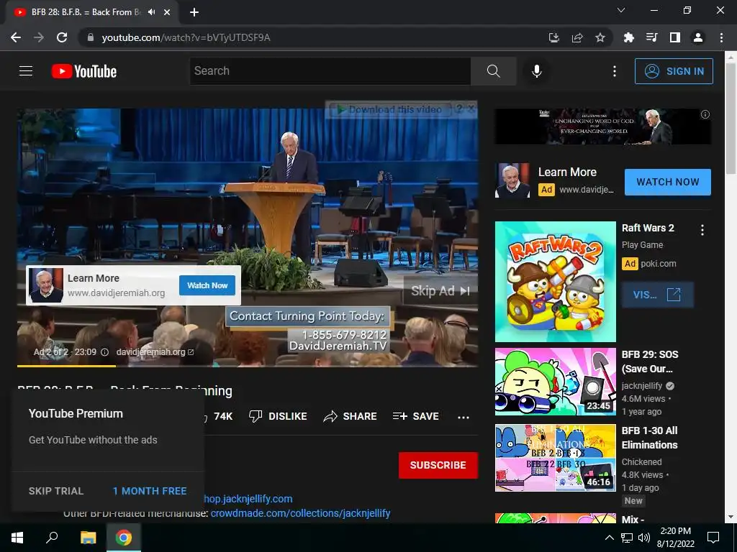The height and width of the screenshot is (552, 737).
Task: Click WATCH NOW in sidebar ad
Action: coord(667,182)
